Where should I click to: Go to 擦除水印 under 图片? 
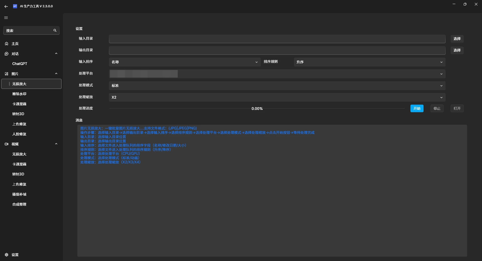coord(19,94)
